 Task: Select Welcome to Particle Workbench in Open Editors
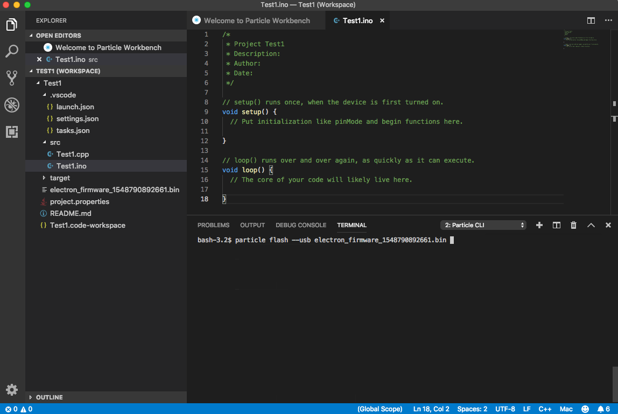point(106,47)
